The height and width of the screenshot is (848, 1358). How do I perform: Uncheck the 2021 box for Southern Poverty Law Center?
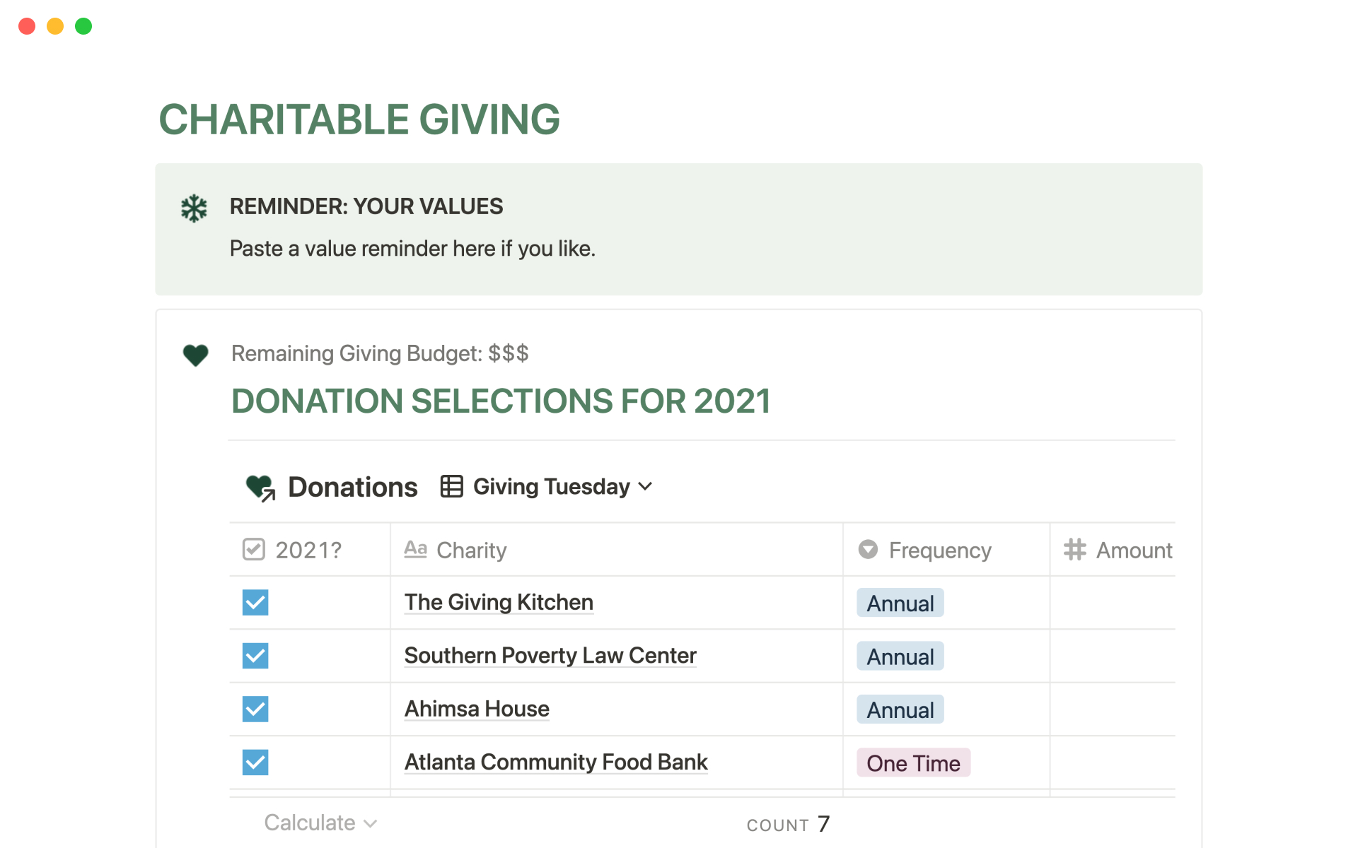coord(255,656)
